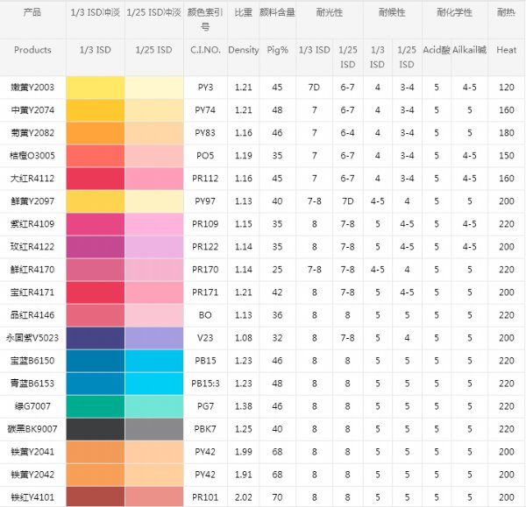Click the 1/3 ISD swatch for 绿G7007
This screenshot has width=526, height=507.
click(95, 406)
